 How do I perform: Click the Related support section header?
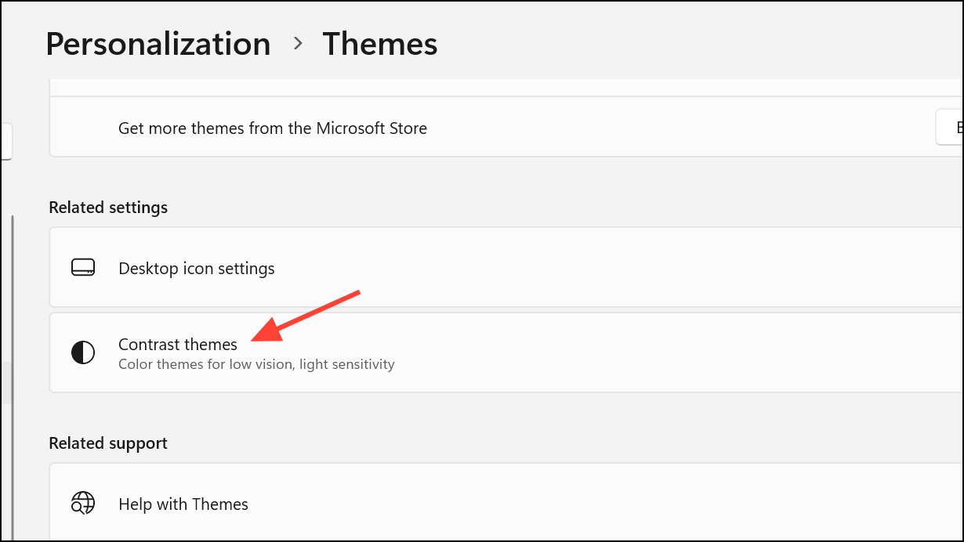point(107,443)
